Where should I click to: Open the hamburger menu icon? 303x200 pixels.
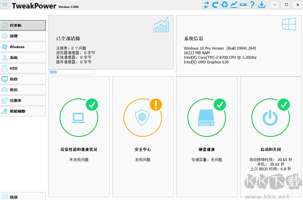click(x=5, y=4)
